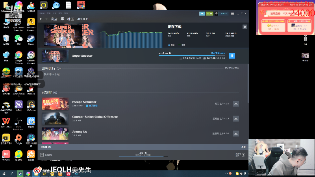Open the 商店 store tab
Image resolution: width=315 pixels, height=177 pixels.
point(54,19)
